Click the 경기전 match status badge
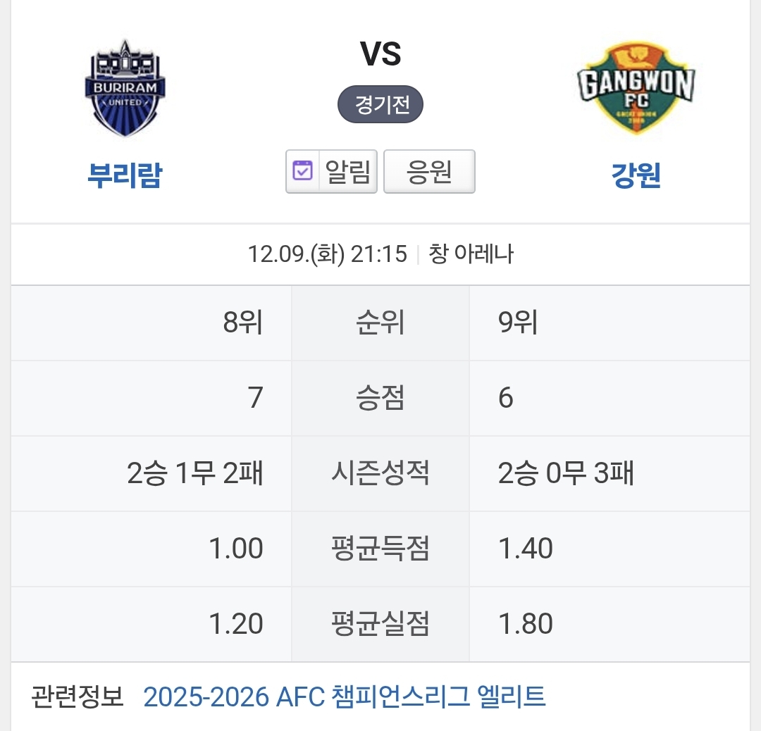Viewport: 761px width, 731px height. 380,104
